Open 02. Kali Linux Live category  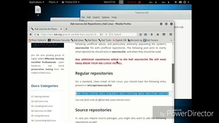[40, 101]
